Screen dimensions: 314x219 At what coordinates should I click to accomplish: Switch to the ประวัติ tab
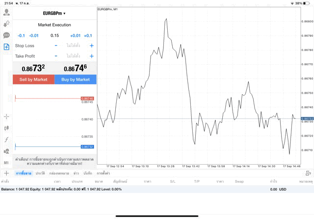pos(40,173)
